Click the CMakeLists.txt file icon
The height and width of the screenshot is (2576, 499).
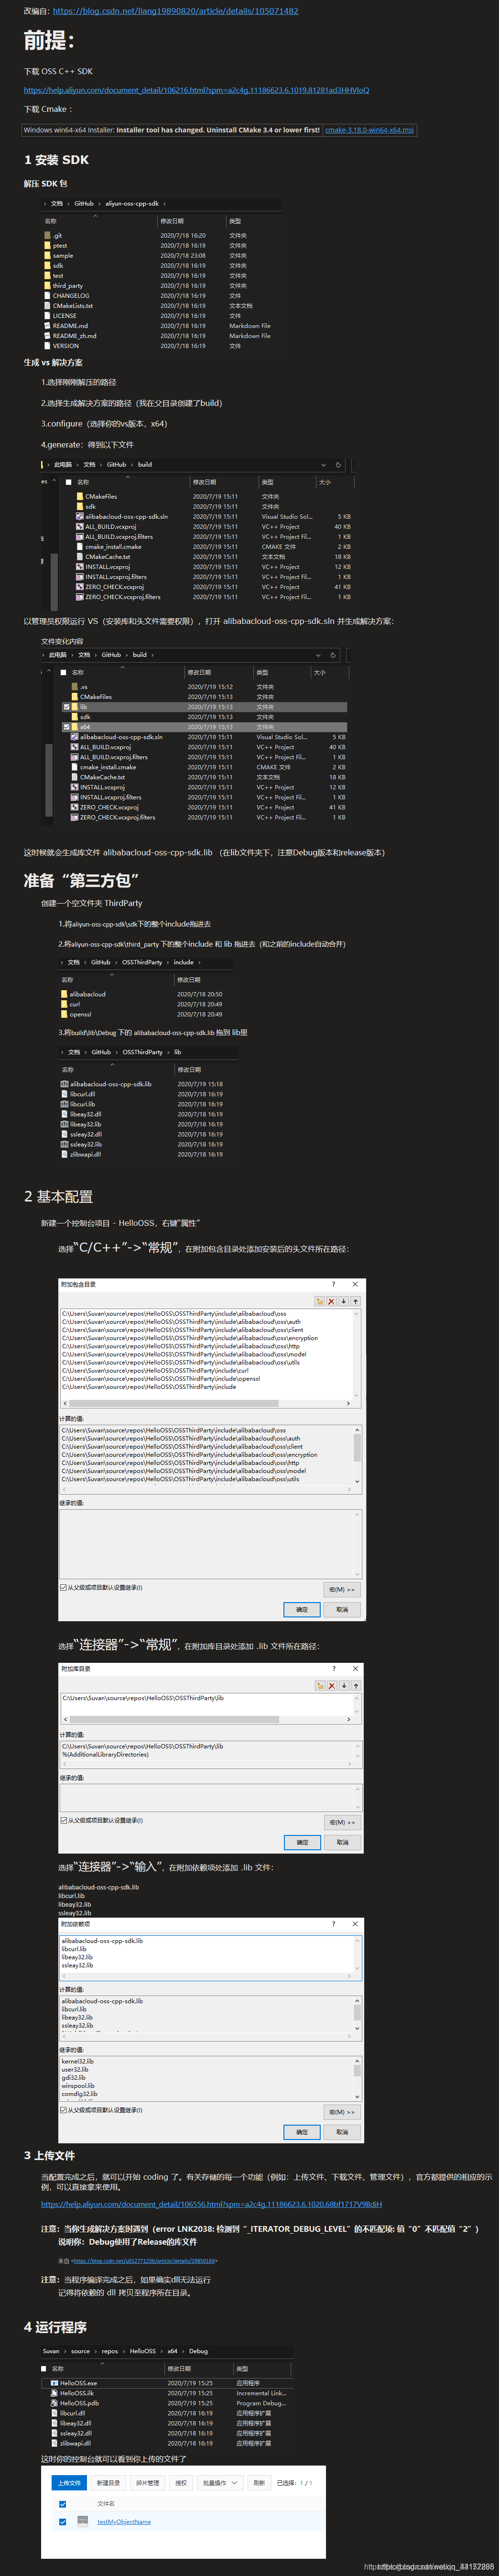47,306
